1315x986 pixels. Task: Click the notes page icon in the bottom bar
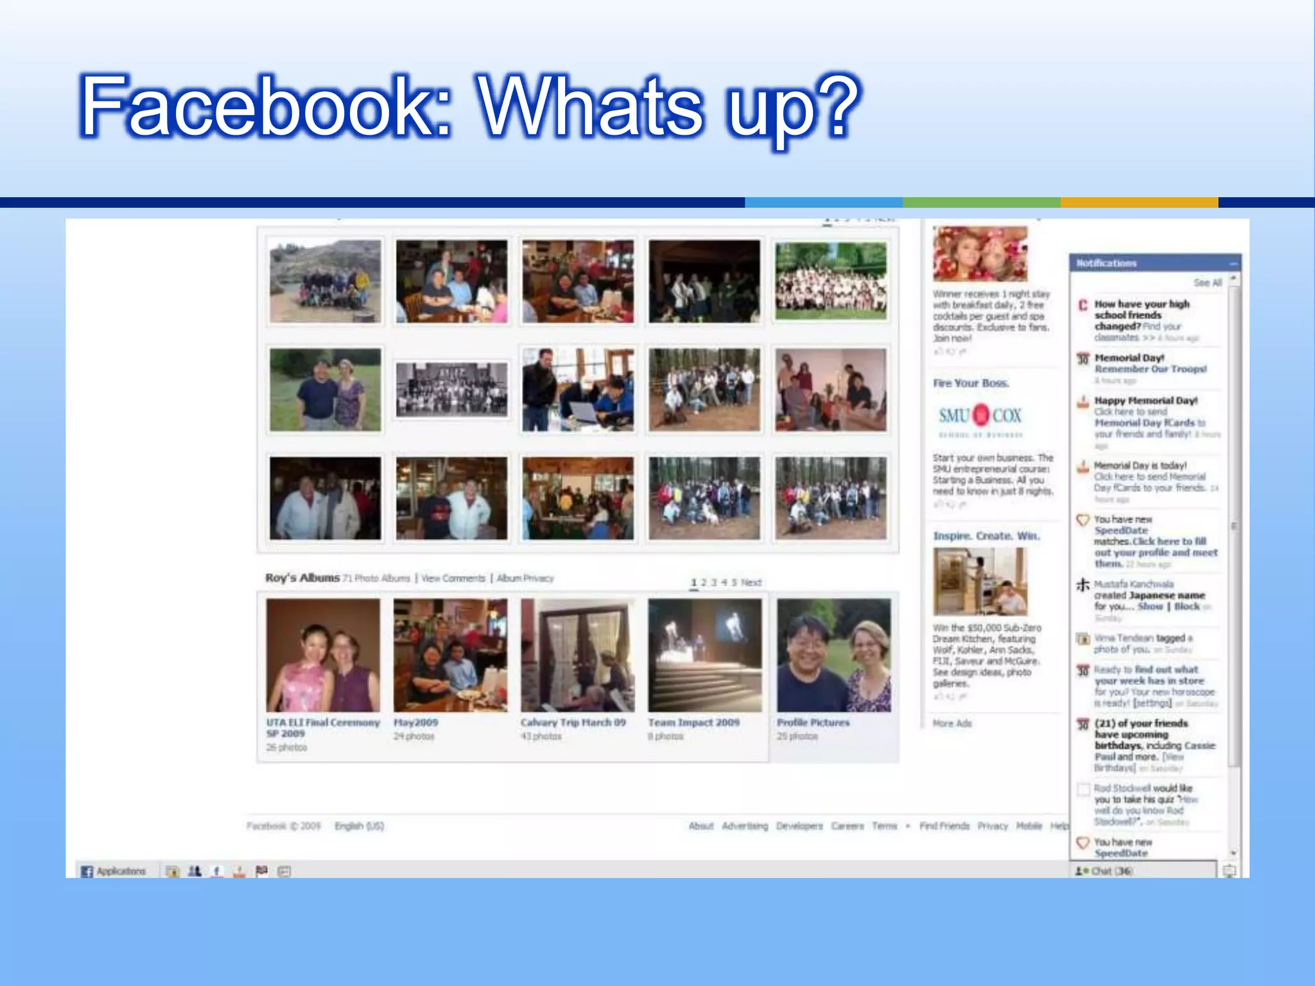tap(284, 871)
